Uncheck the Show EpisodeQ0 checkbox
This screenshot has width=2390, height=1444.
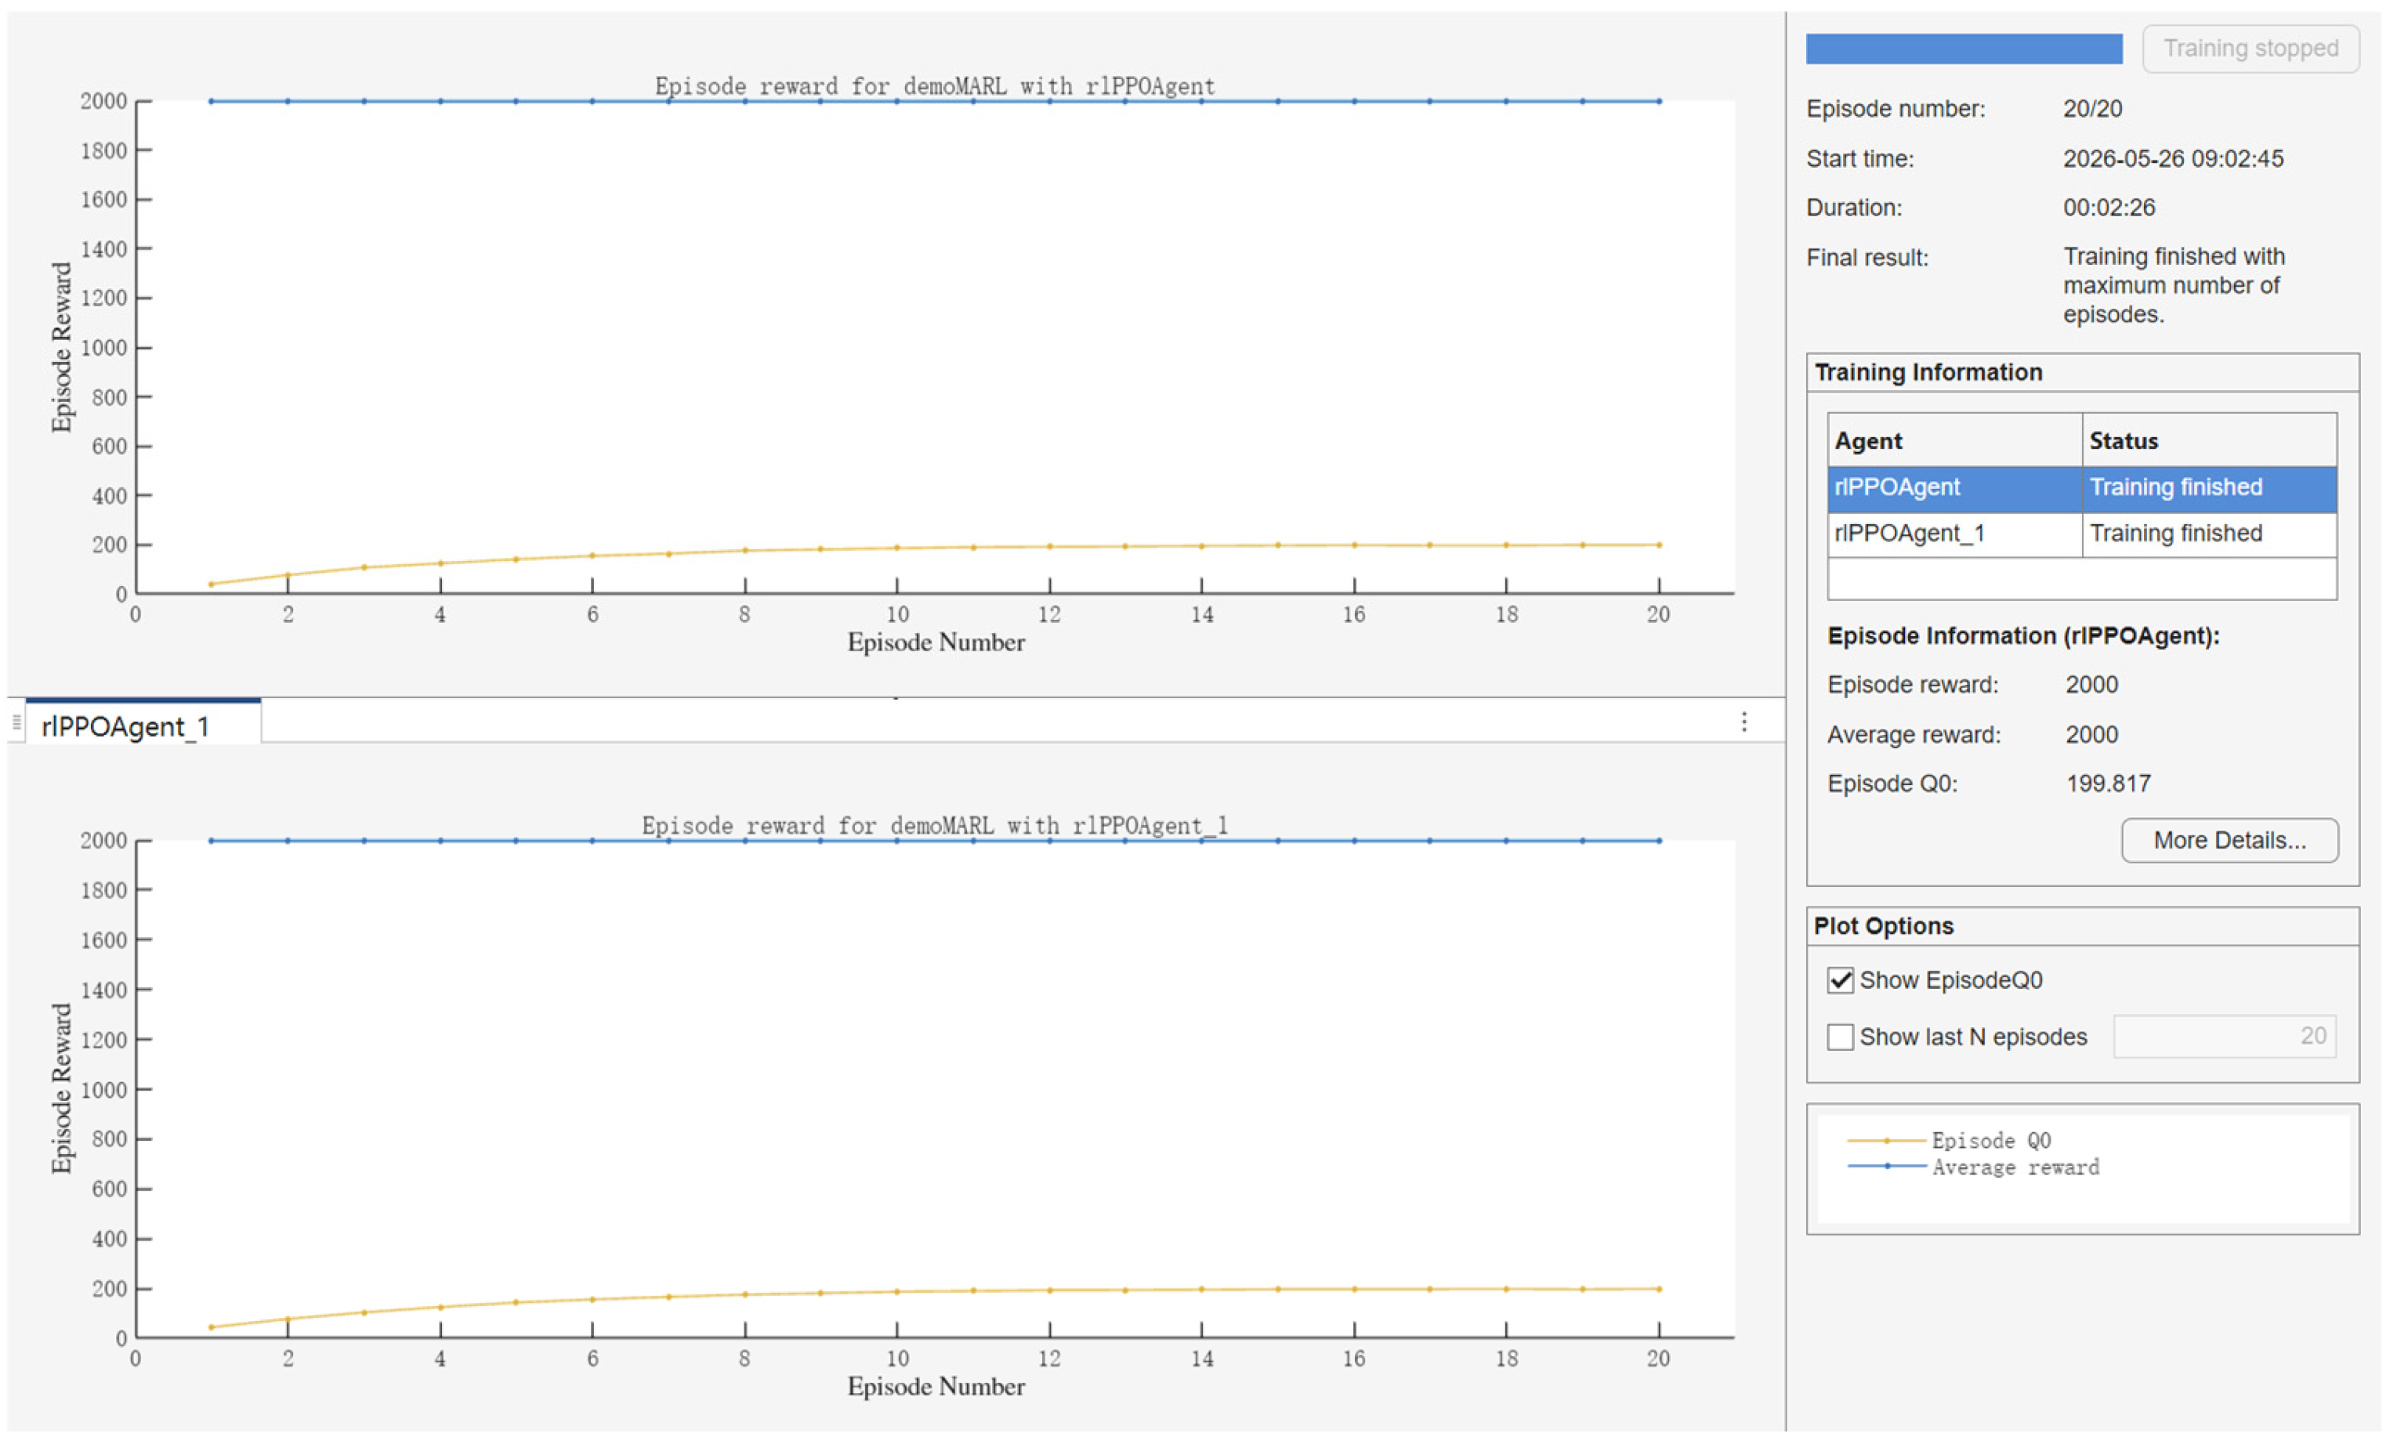point(1840,980)
